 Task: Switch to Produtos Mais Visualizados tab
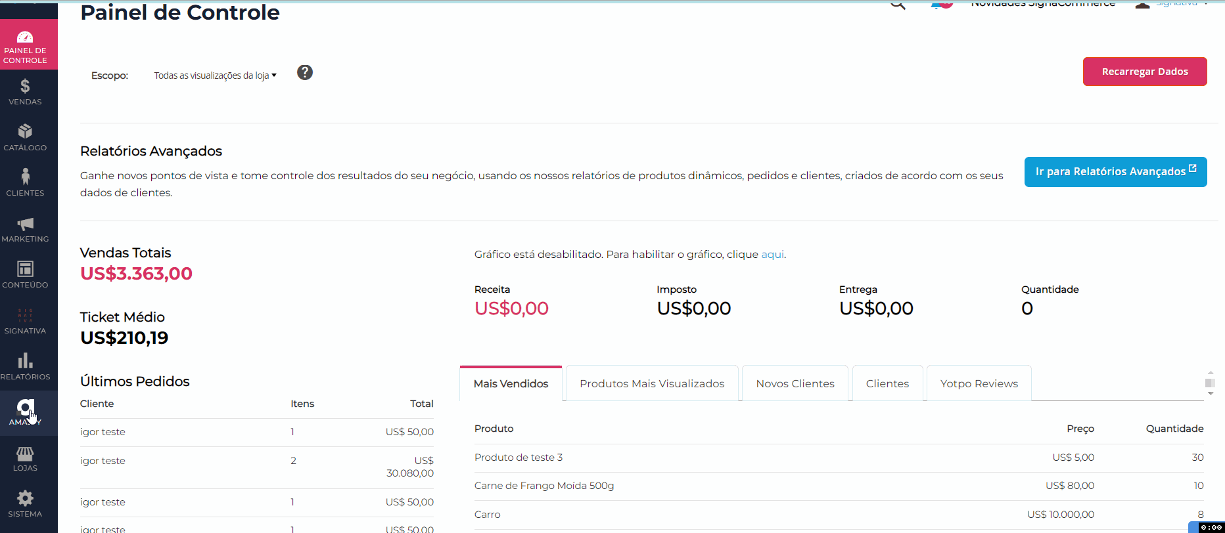pos(652,383)
